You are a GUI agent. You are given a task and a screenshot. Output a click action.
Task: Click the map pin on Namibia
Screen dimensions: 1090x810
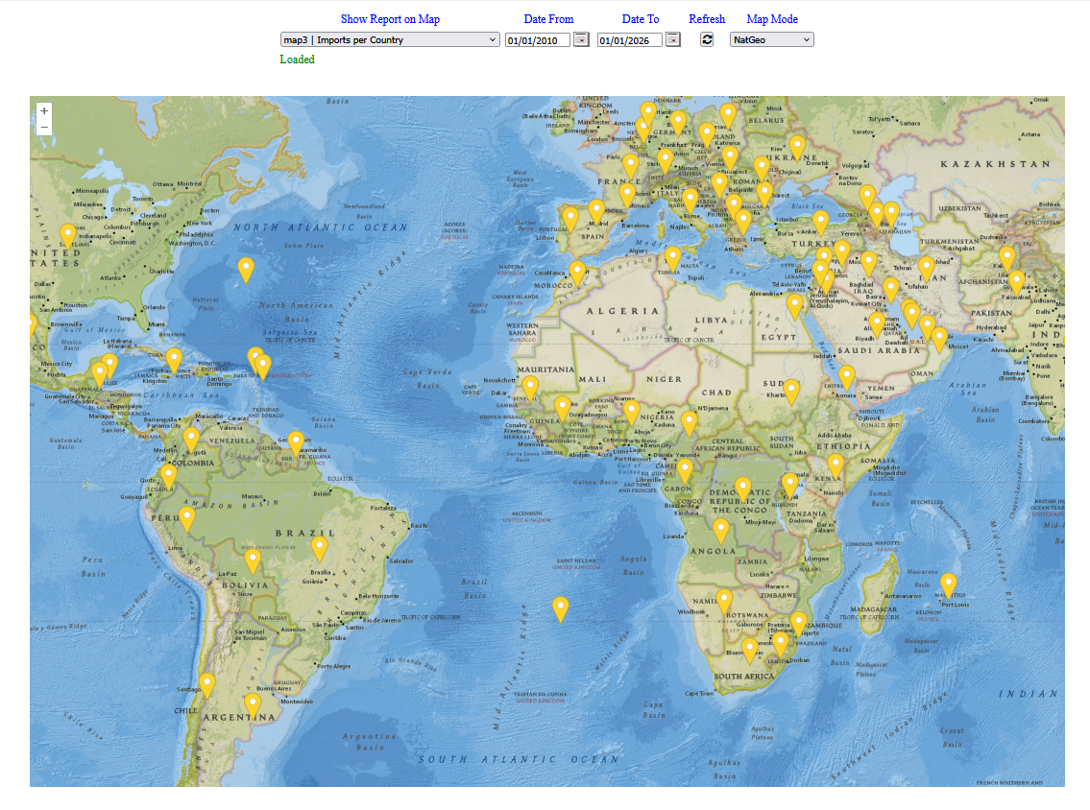pos(724,600)
